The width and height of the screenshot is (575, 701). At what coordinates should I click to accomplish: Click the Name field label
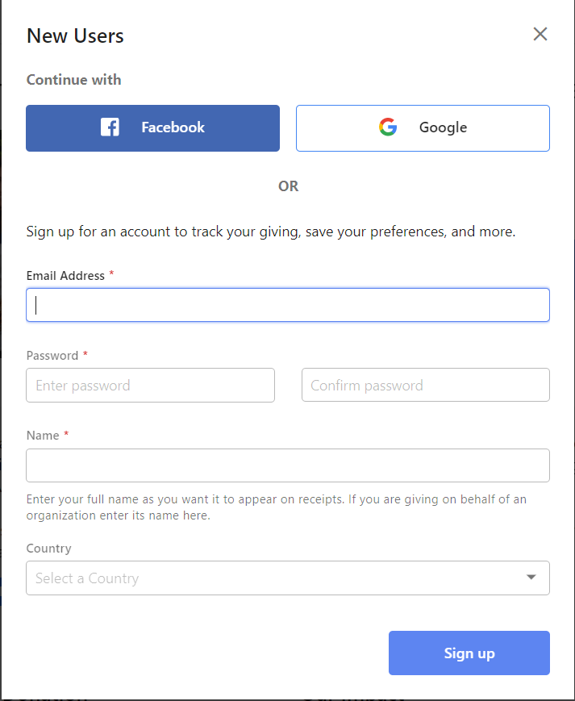click(43, 436)
